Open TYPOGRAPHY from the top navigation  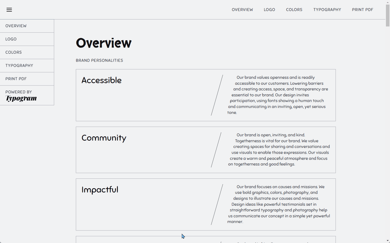click(x=327, y=9)
